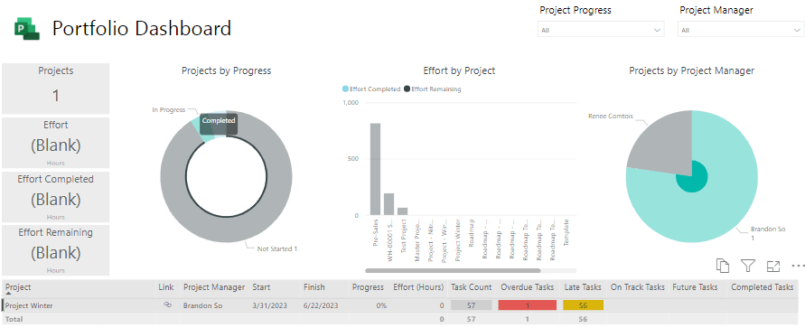Image resolution: width=805 pixels, height=328 pixels.
Task: Sort by Project Manager column header
Action: pyautogui.click(x=214, y=287)
